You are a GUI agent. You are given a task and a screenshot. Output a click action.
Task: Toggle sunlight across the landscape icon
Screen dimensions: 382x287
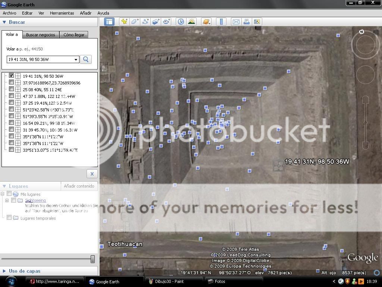click(x=191, y=22)
